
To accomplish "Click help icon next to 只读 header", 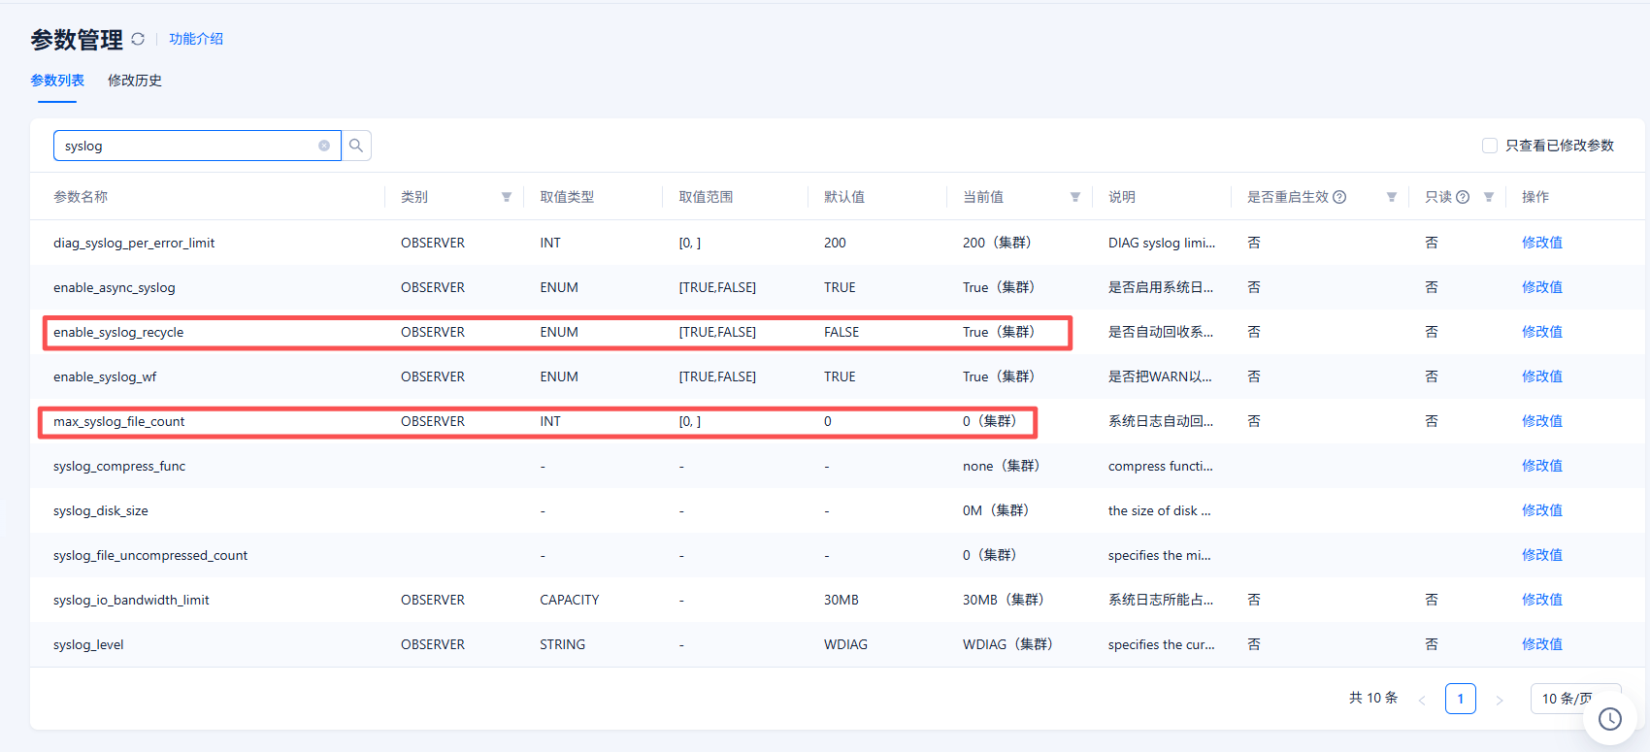I will 1463,197.
